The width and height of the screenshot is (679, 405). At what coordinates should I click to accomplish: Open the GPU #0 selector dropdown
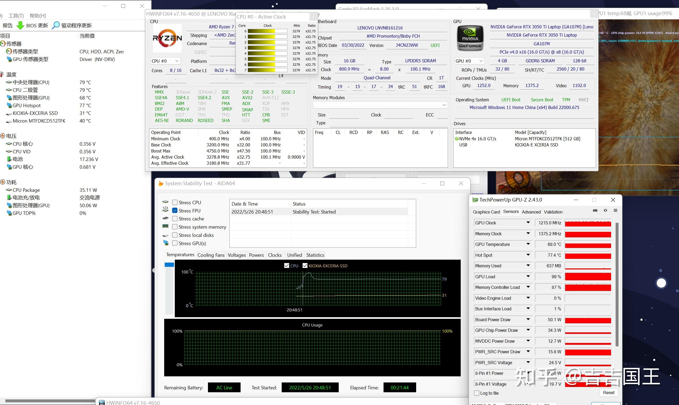pos(469,61)
